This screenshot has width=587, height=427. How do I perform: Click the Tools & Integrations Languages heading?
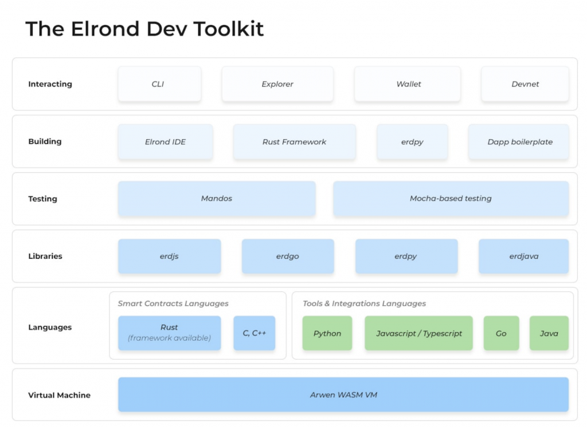tap(364, 303)
